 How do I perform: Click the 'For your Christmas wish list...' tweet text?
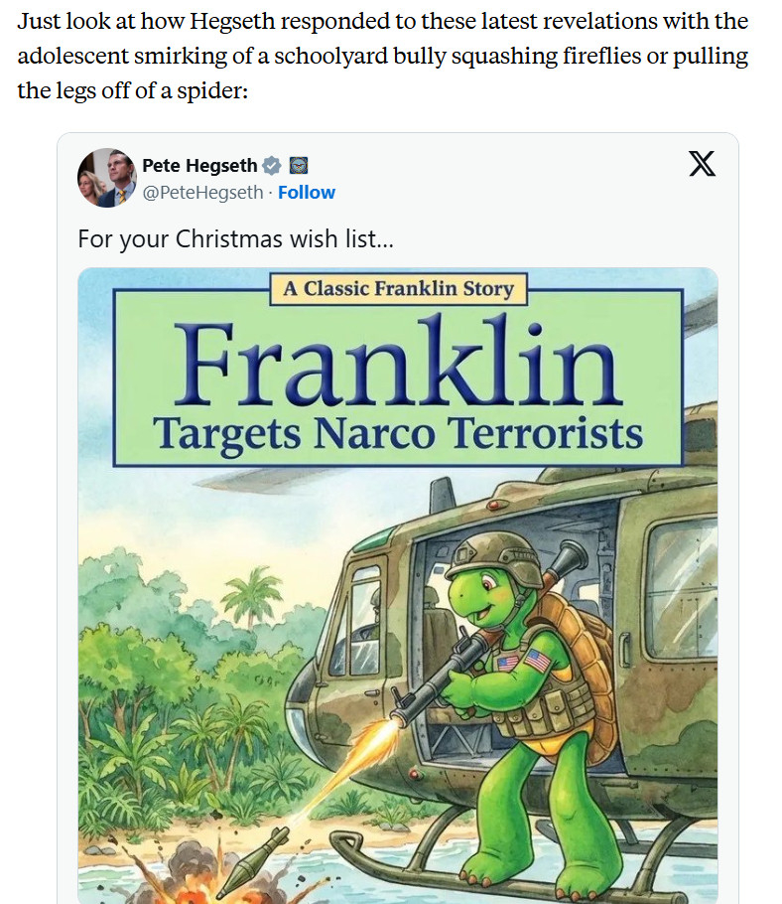pyautogui.click(x=236, y=239)
